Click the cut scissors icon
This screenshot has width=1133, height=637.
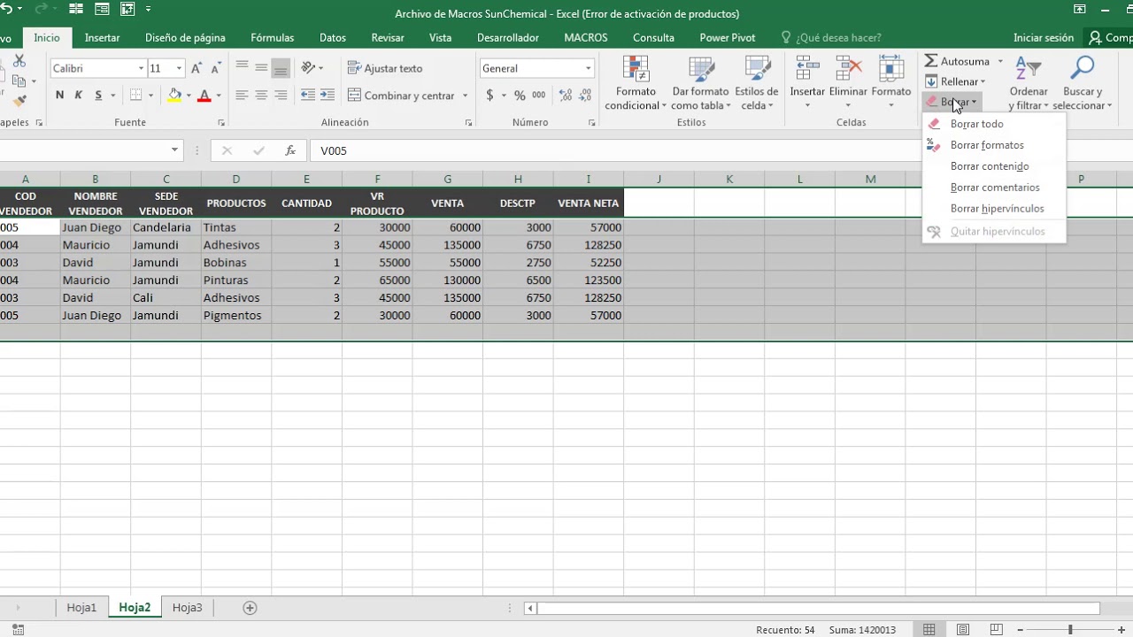pyautogui.click(x=19, y=61)
